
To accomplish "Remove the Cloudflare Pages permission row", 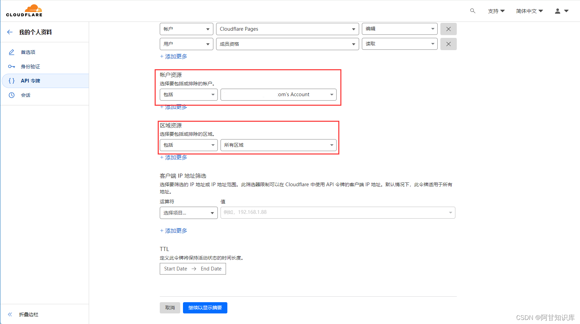I will tap(449, 29).
